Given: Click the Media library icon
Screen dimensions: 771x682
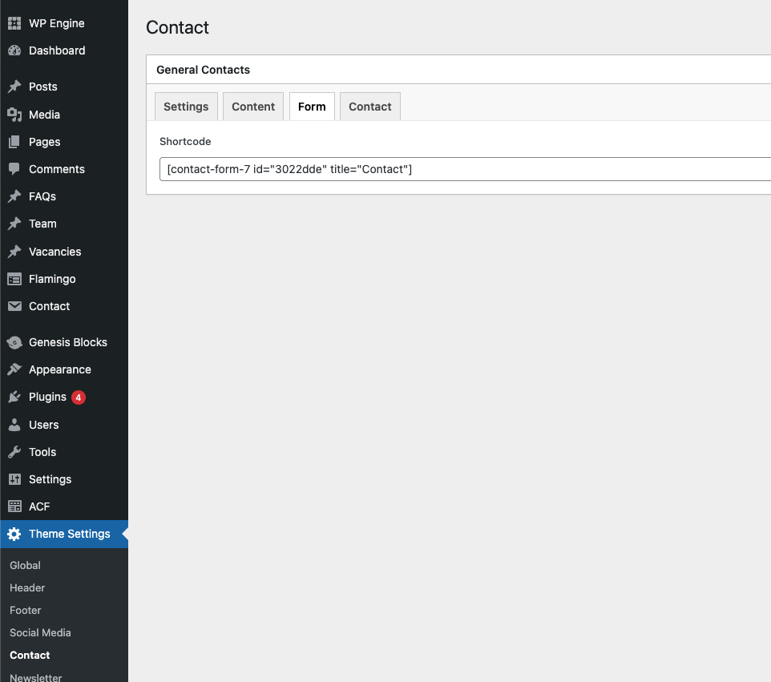Looking at the screenshot, I should click(14, 115).
